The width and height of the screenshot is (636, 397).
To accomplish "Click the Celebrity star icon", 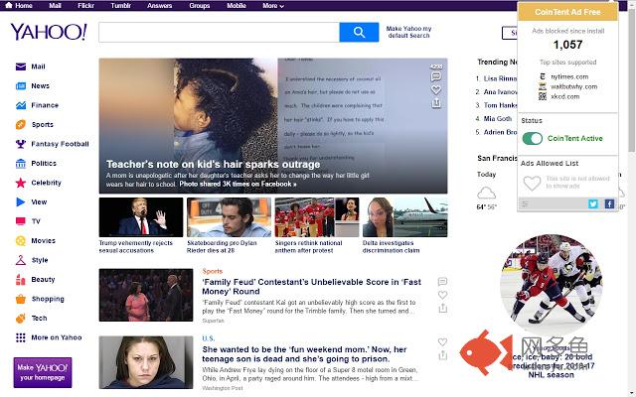I will pyautogui.click(x=21, y=183).
